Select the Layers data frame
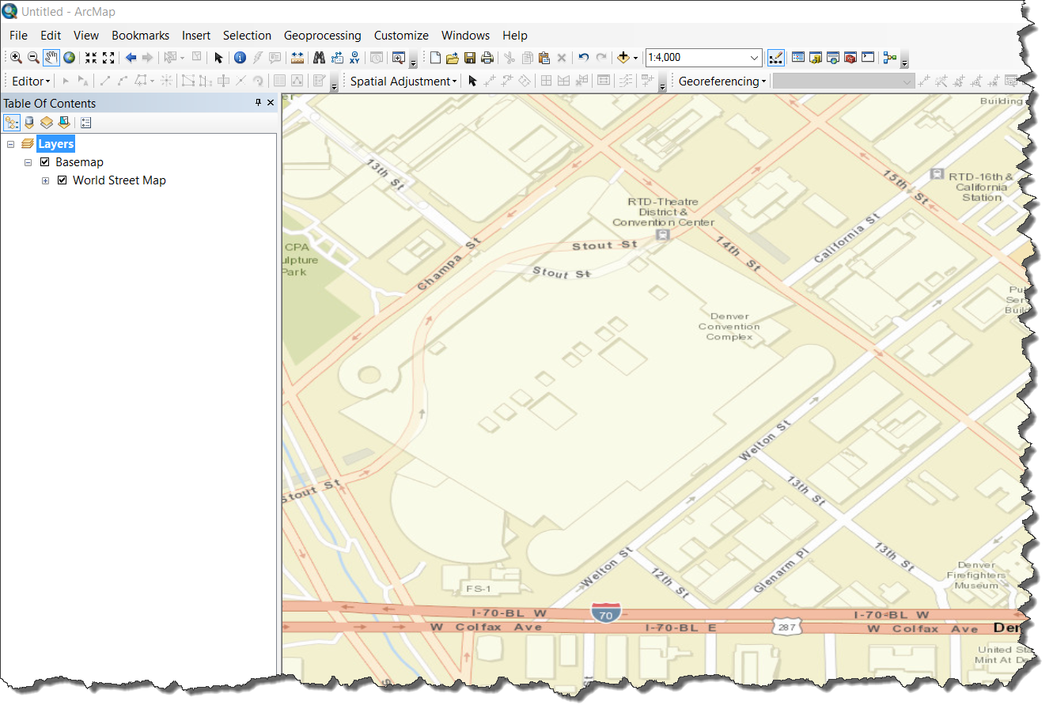 55,144
